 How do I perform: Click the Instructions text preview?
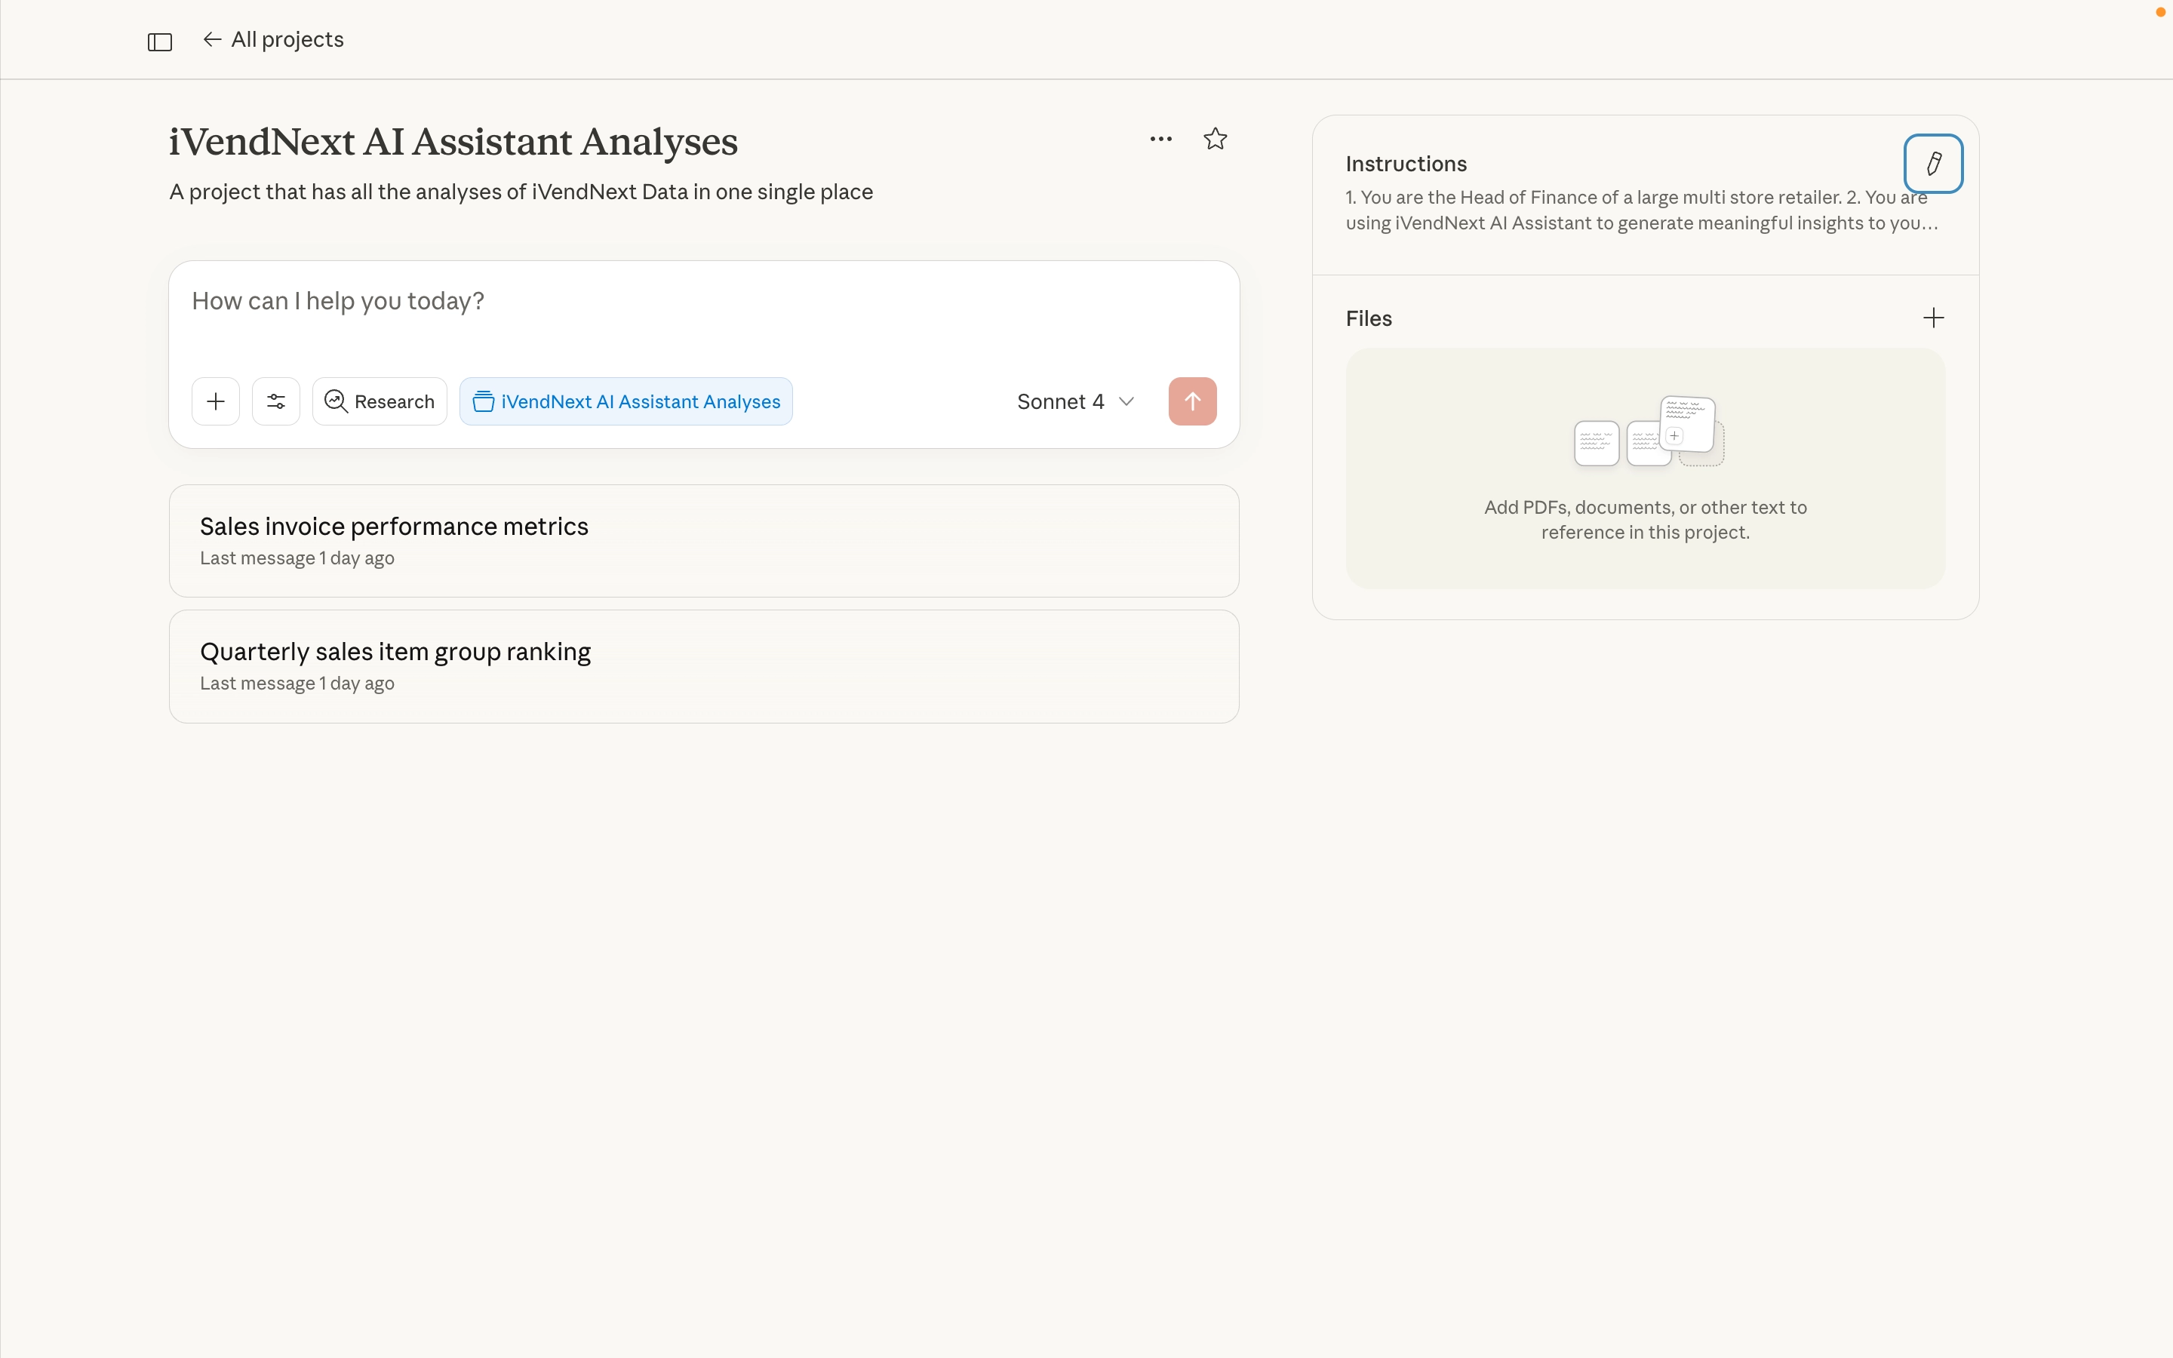click(x=1634, y=210)
